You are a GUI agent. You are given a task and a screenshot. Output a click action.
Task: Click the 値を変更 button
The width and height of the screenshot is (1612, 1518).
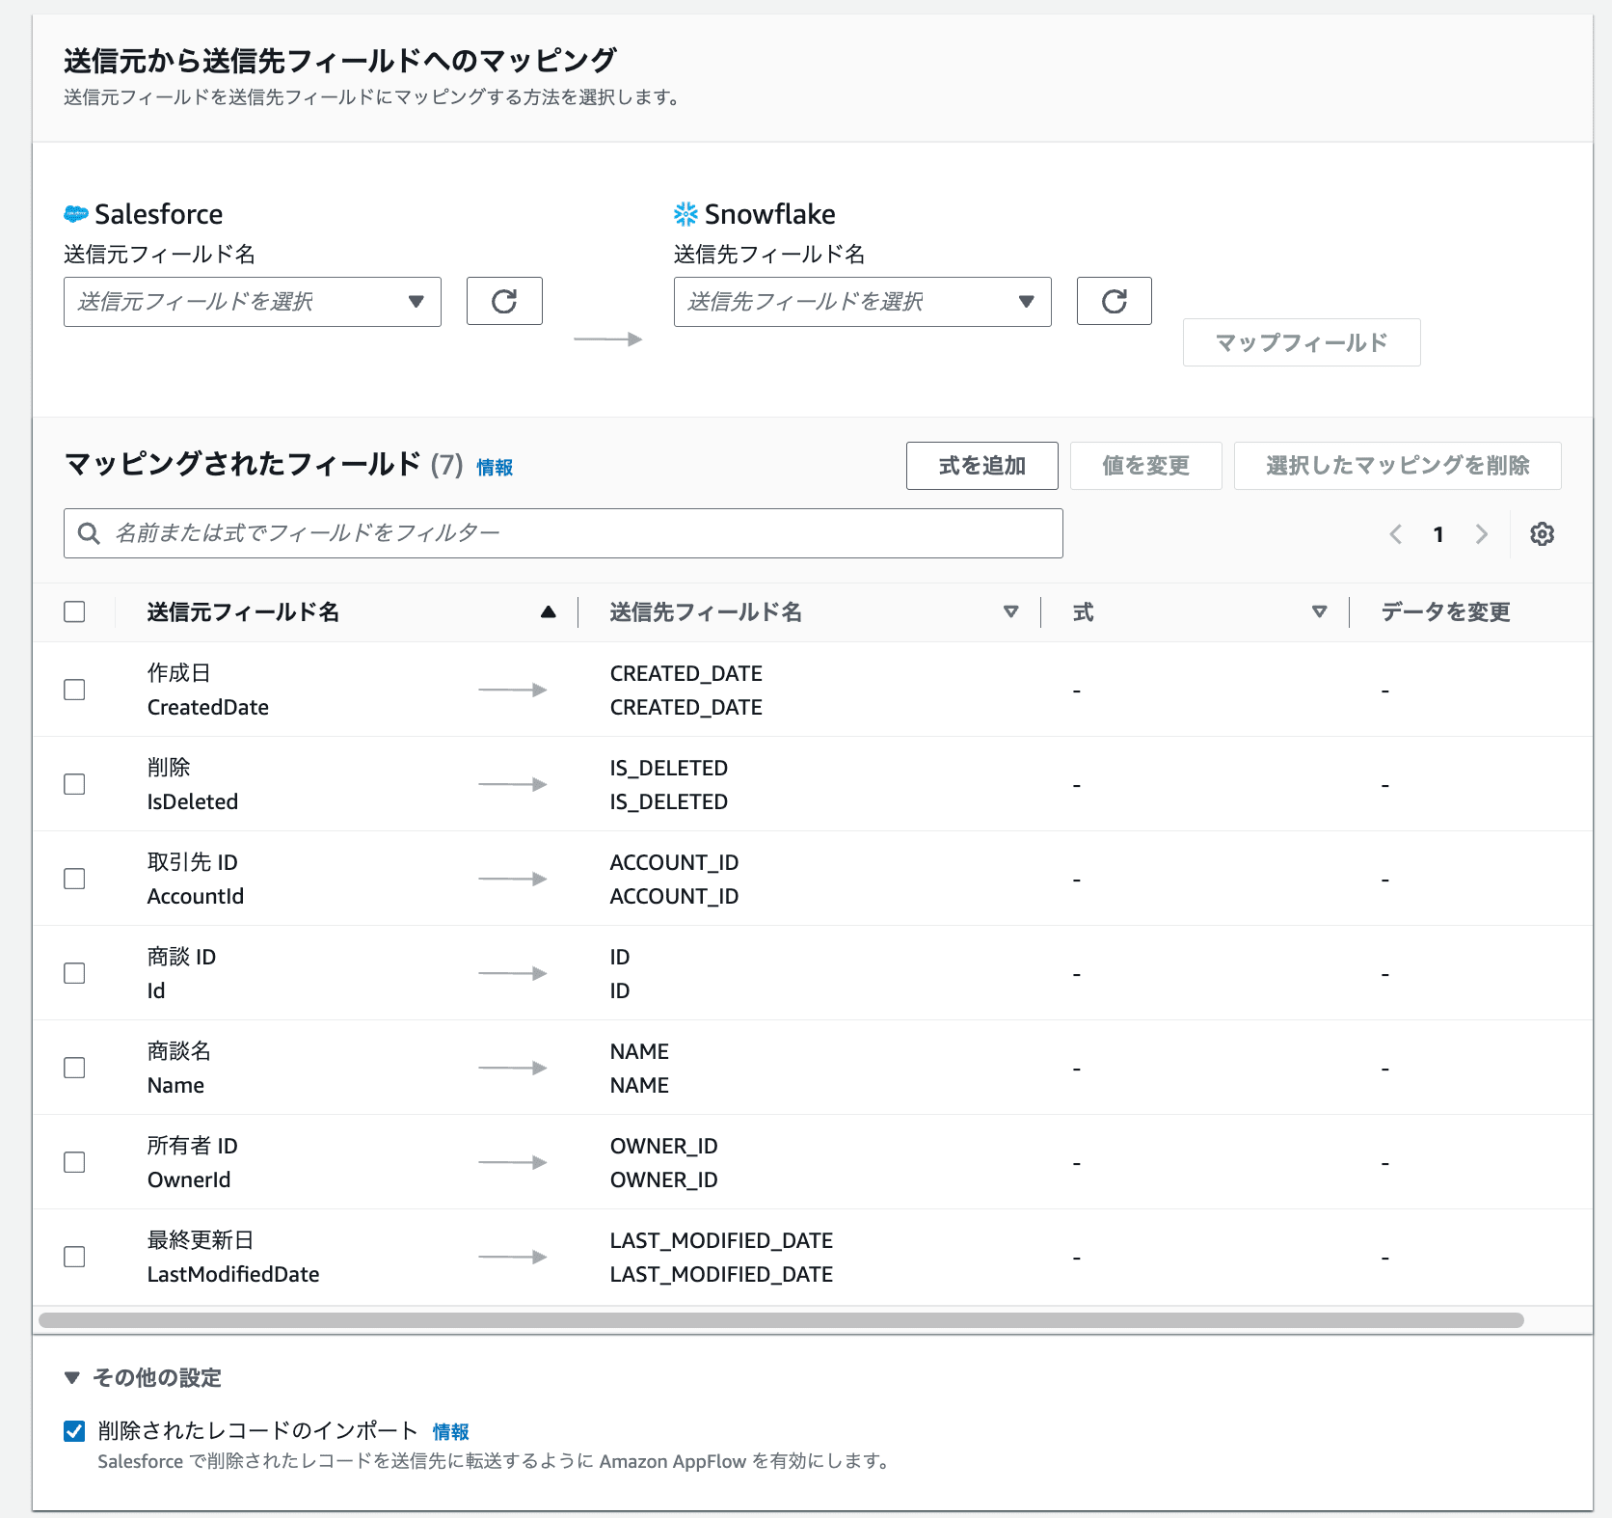[x=1145, y=466]
